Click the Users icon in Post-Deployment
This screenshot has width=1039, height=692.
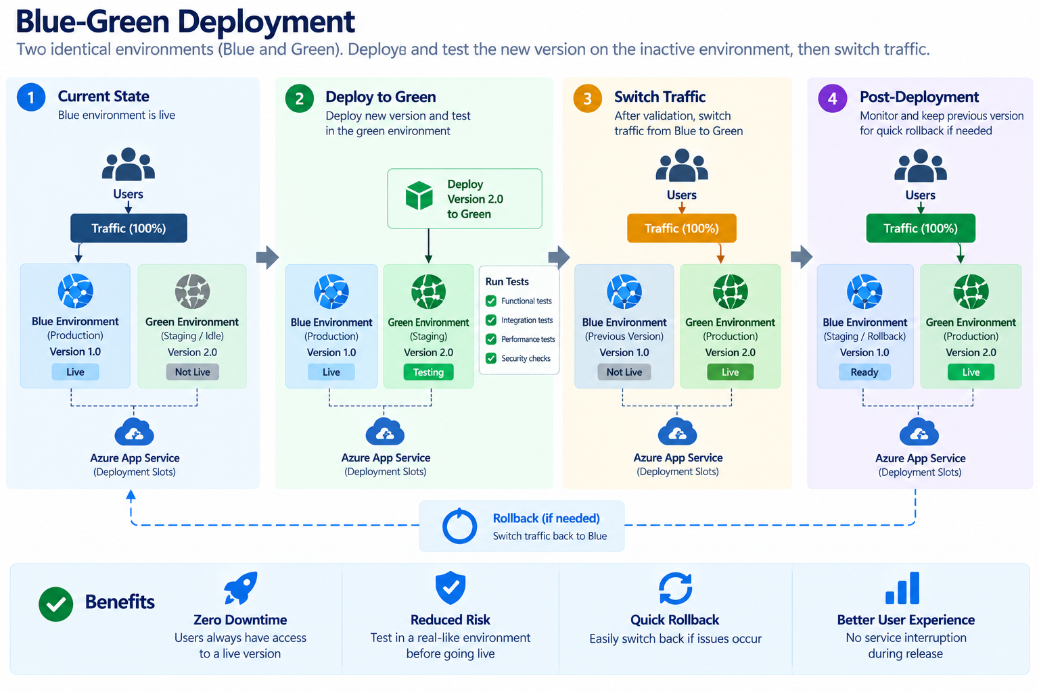(x=921, y=166)
